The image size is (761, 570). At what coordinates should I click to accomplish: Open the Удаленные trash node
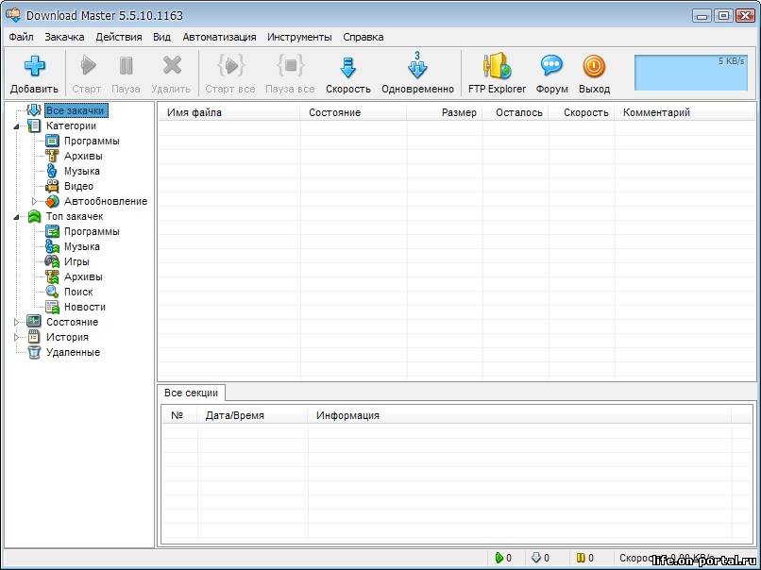[73, 352]
